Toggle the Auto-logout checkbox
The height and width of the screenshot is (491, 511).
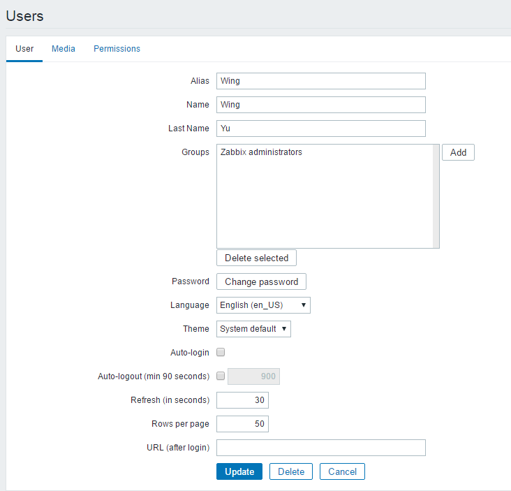pyautogui.click(x=221, y=376)
